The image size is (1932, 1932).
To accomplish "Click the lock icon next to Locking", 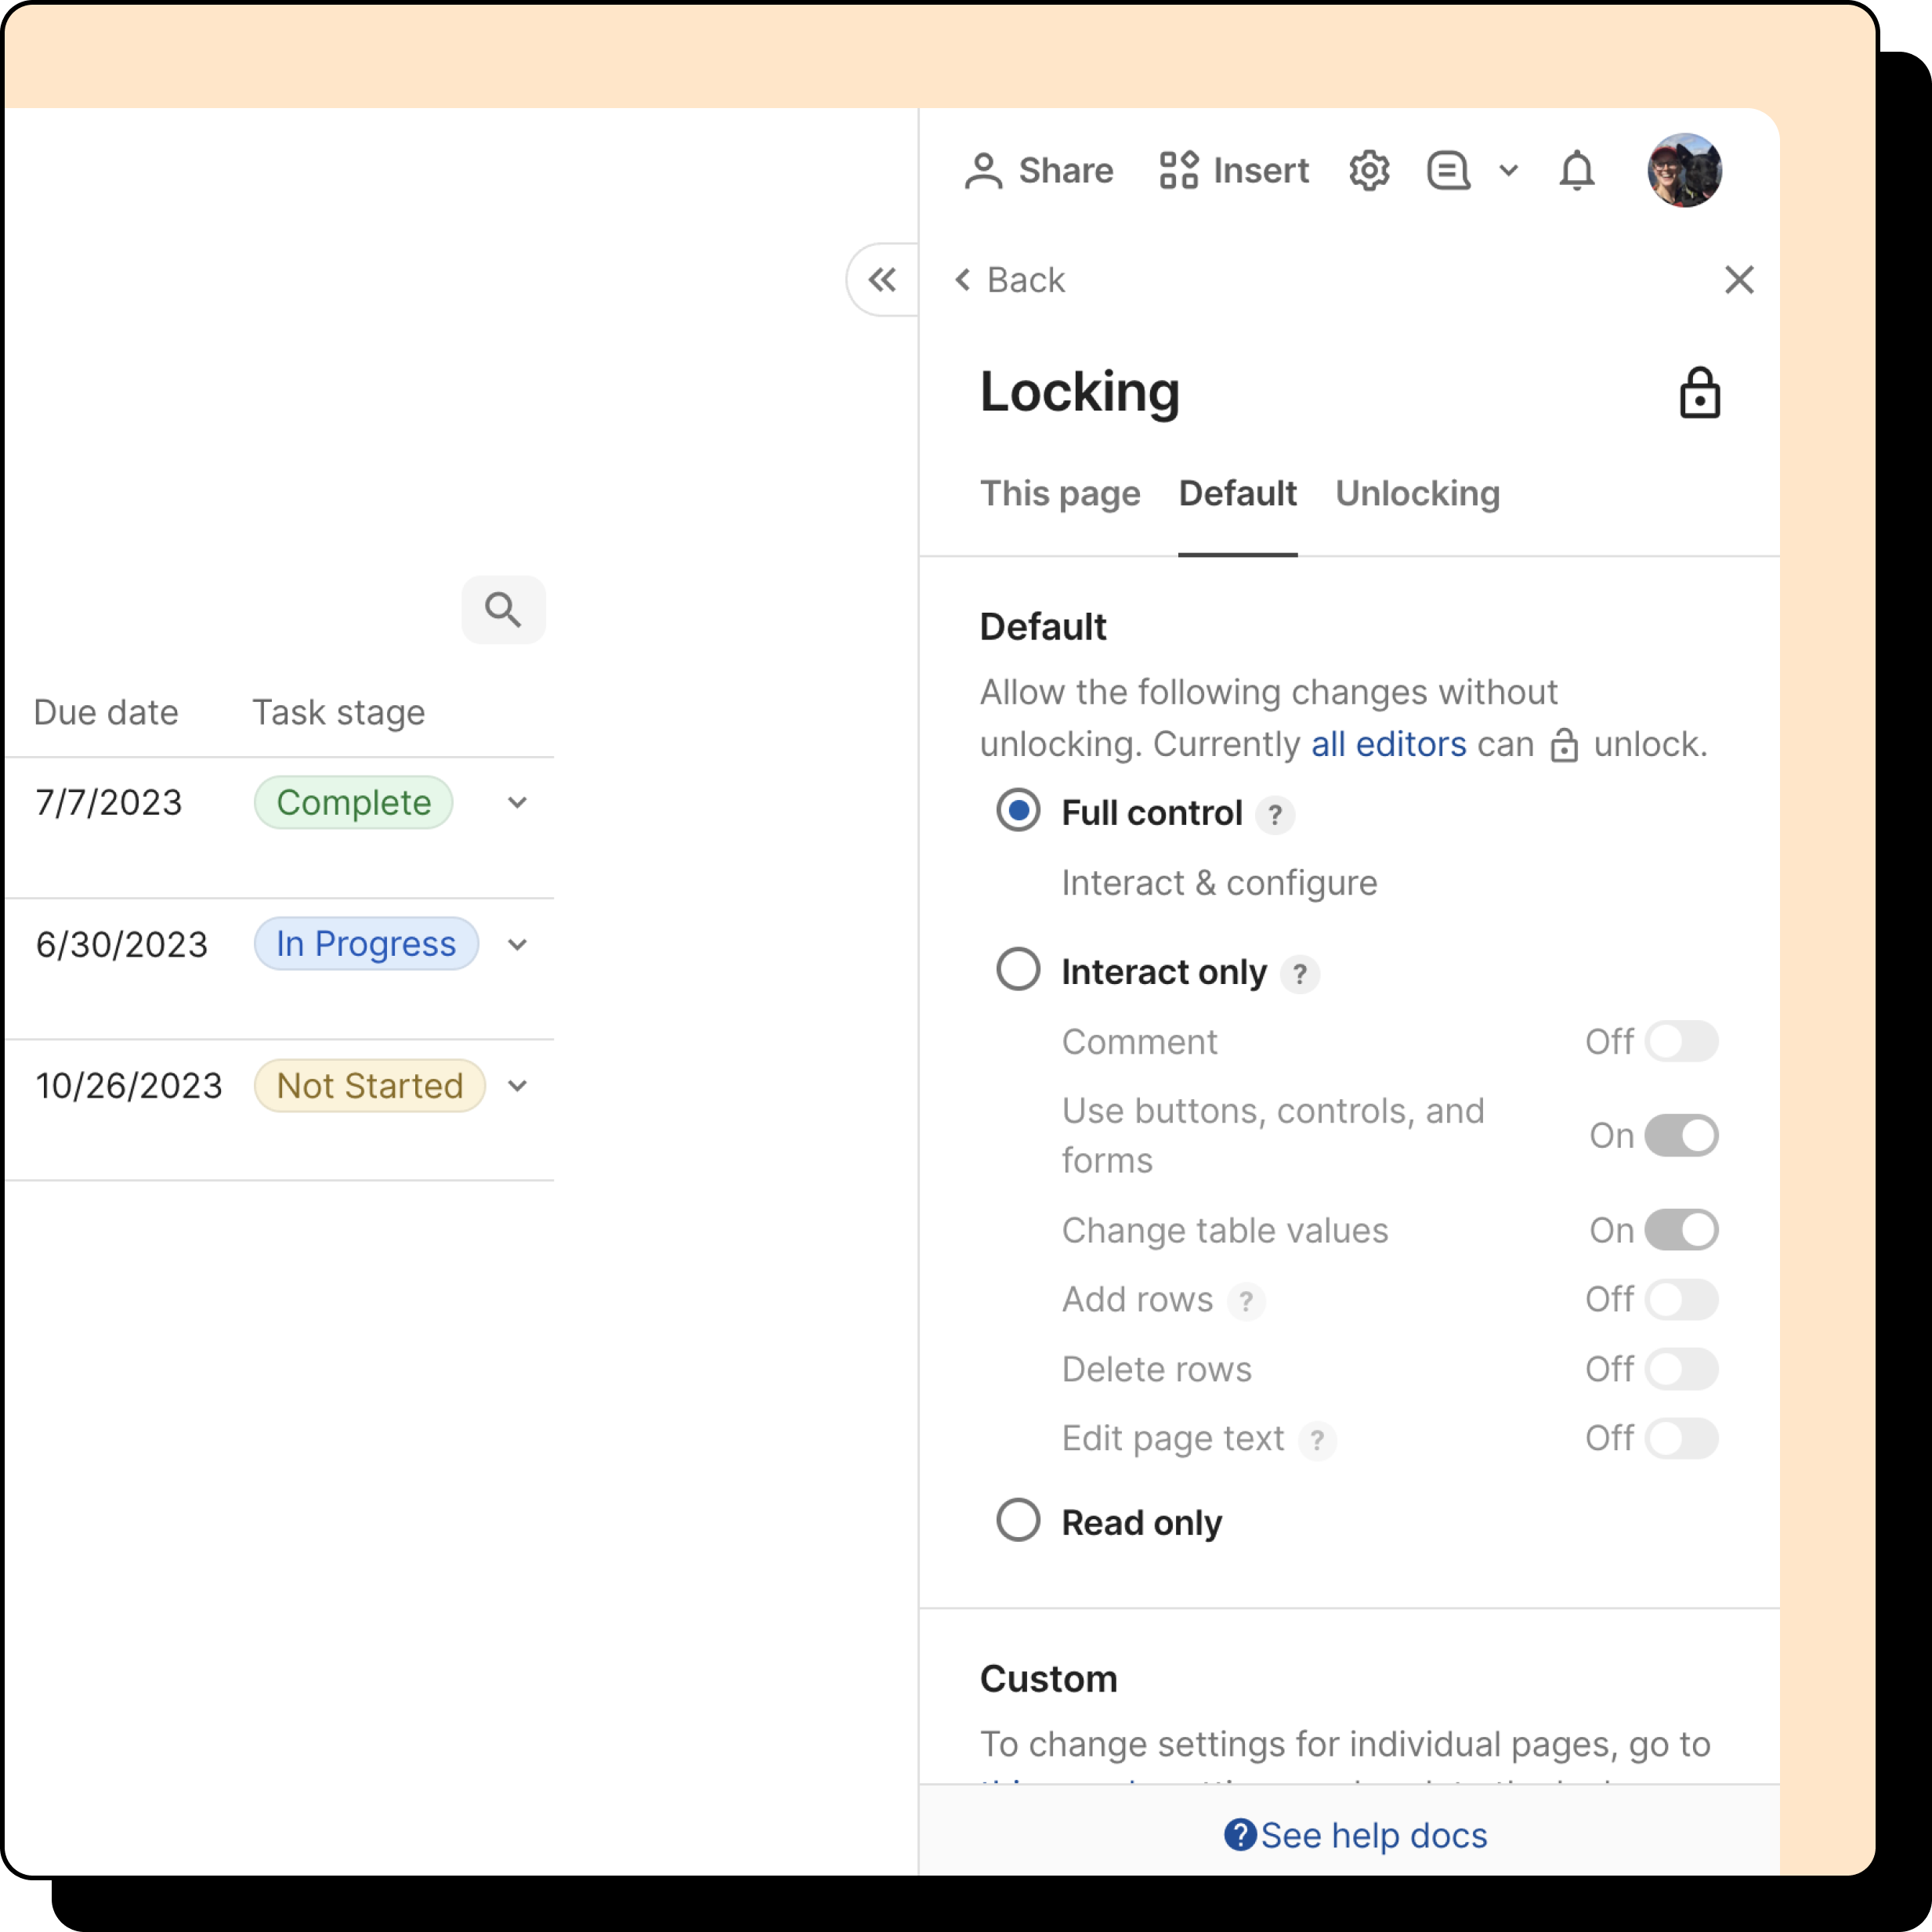I will 1700,393.
